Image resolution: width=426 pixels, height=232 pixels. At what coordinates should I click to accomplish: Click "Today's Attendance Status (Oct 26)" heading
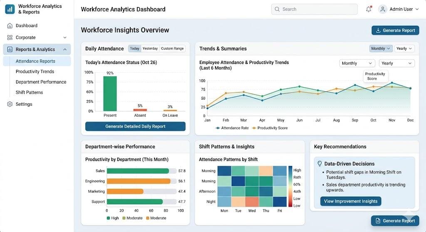pos(121,62)
